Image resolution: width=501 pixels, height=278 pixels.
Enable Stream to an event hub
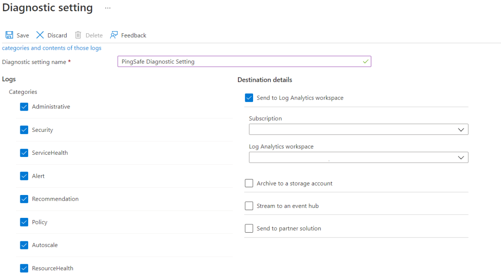pos(249,206)
